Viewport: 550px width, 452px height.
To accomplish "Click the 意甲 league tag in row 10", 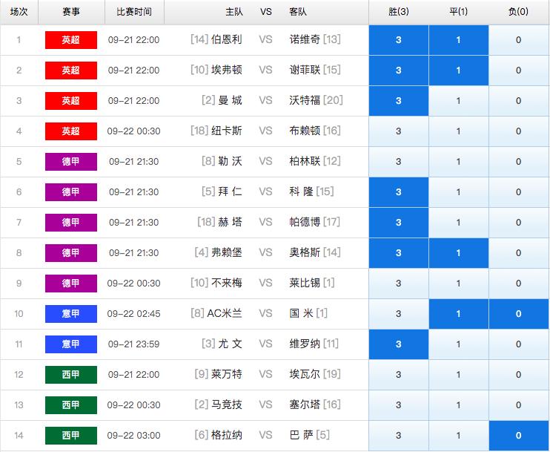I will 71,314.
